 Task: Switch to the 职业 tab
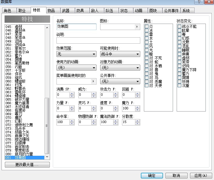[24, 11]
